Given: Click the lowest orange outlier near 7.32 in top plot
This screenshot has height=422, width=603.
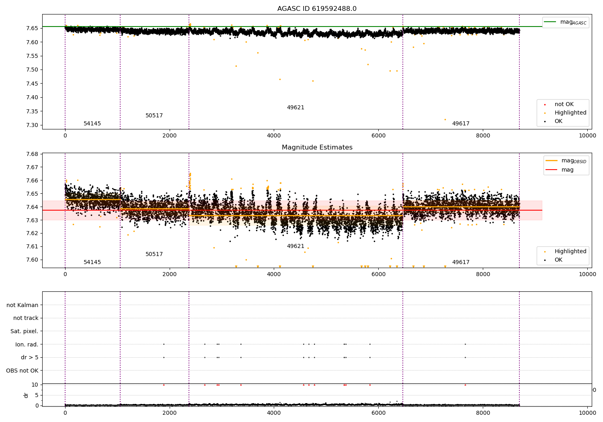Looking at the screenshot, I should point(445,119).
